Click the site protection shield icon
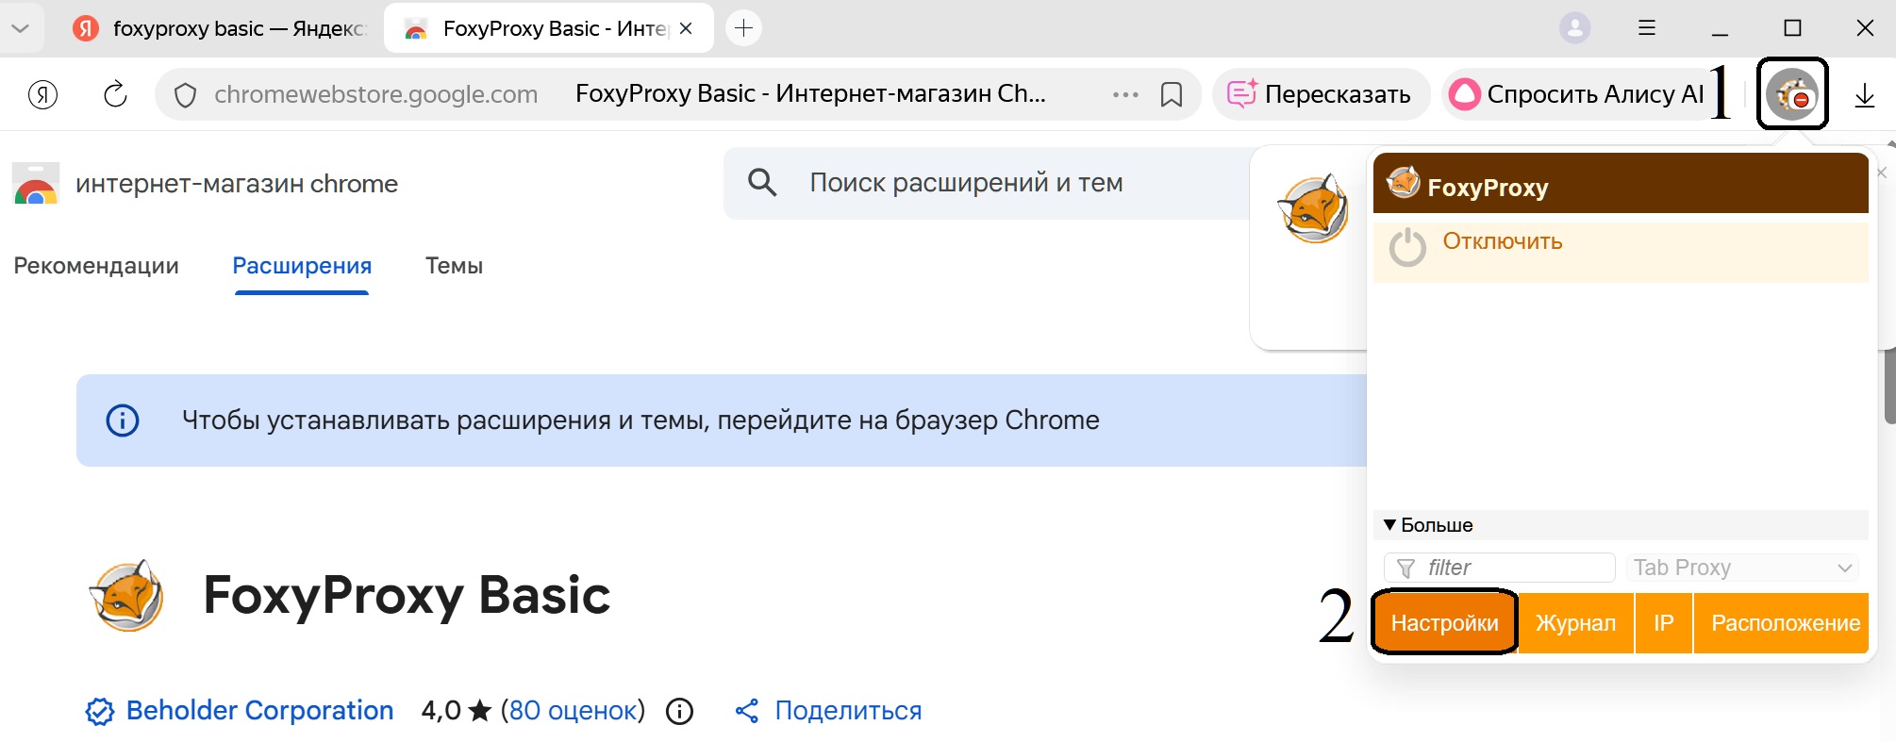The width and height of the screenshot is (1896, 742). click(x=186, y=95)
